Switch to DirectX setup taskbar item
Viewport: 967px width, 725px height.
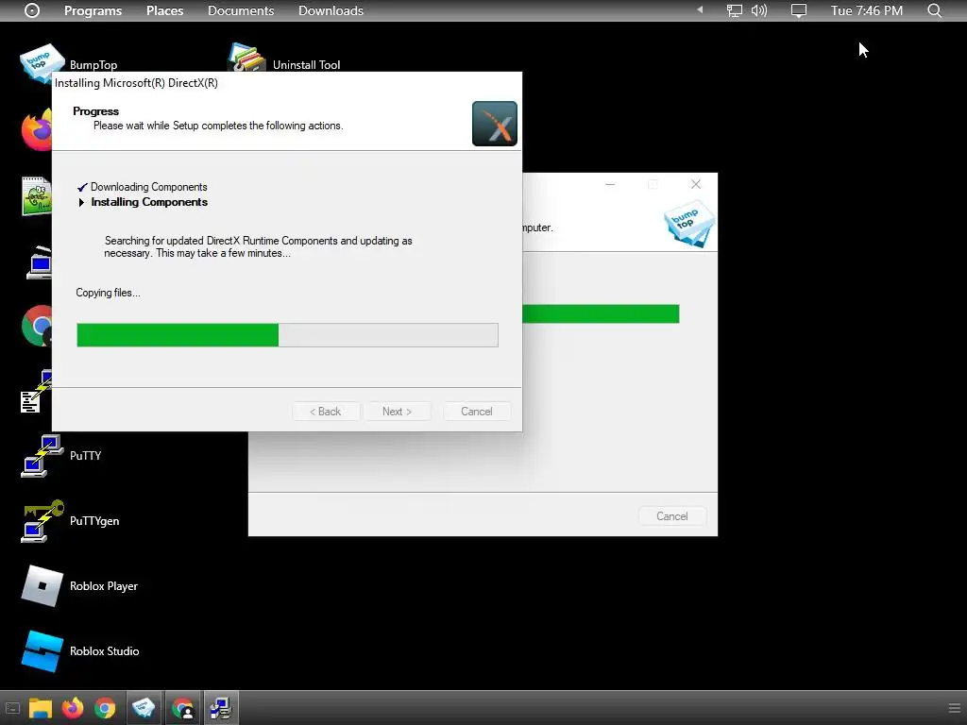[x=221, y=708]
